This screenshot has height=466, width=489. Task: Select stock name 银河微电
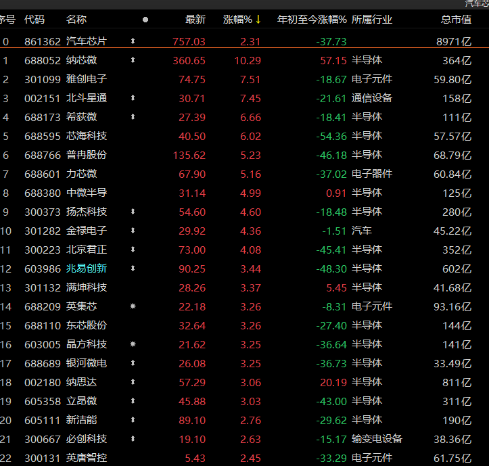87,363
